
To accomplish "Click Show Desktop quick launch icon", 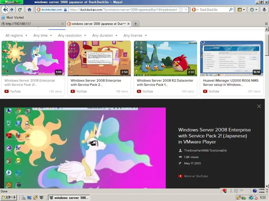I will (x=29, y=198).
